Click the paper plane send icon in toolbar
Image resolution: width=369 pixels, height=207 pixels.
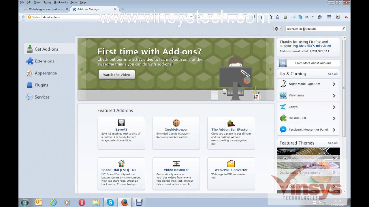[x=294, y=17]
